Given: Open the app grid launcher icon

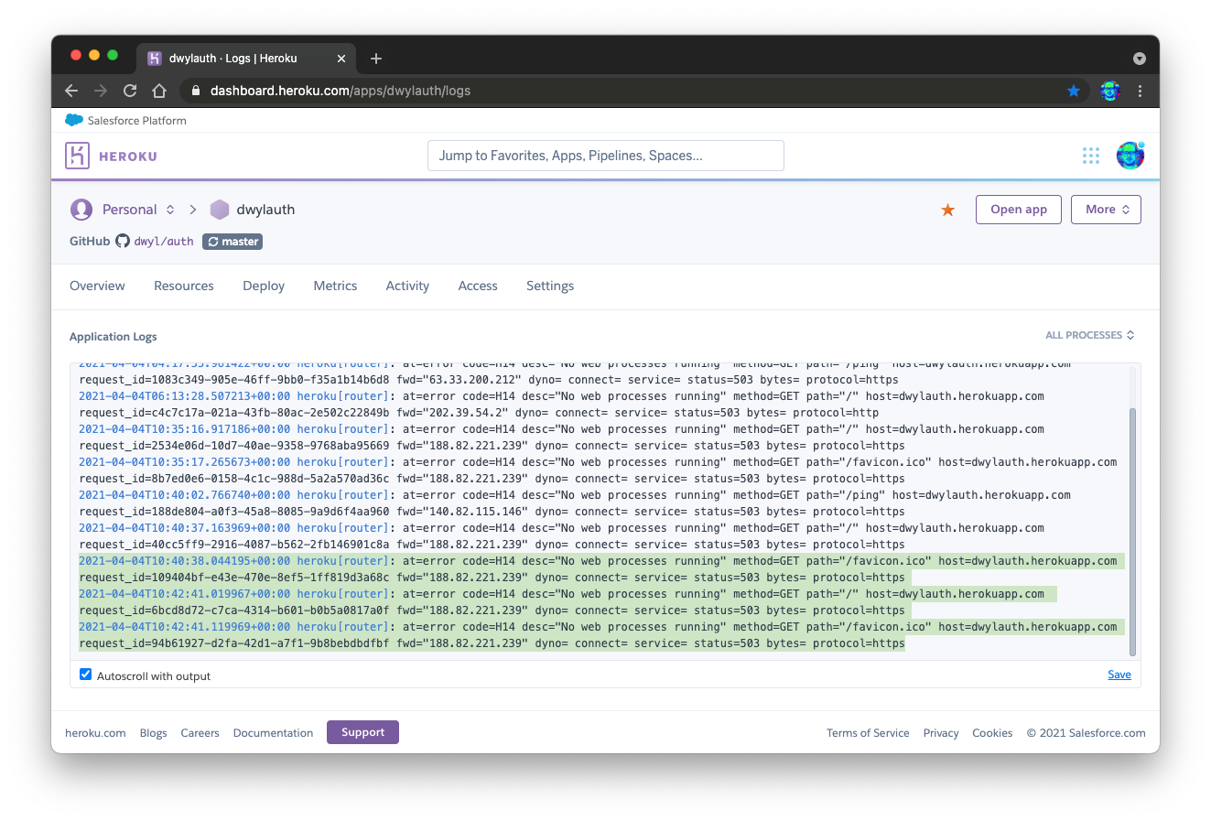Looking at the screenshot, I should [x=1091, y=156].
